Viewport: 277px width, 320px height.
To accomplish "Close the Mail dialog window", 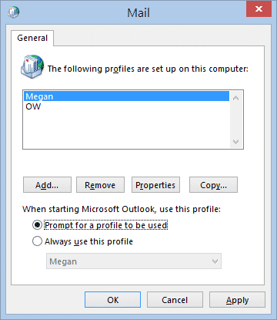I will coord(259,9).
